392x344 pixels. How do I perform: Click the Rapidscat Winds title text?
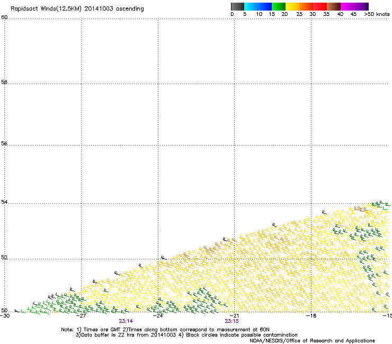coord(77,9)
